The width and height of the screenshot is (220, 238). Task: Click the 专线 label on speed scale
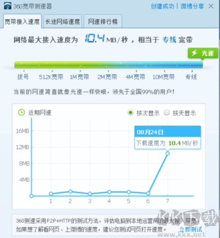191,77
